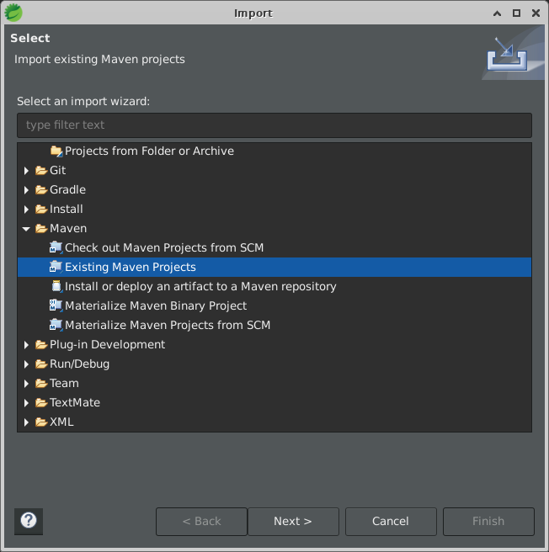Focus the type filter text field
The image size is (549, 552).
(274, 125)
